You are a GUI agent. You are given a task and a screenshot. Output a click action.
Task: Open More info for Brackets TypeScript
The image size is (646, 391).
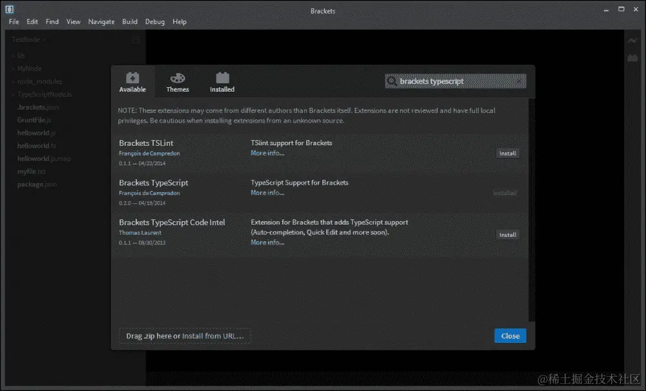click(267, 193)
